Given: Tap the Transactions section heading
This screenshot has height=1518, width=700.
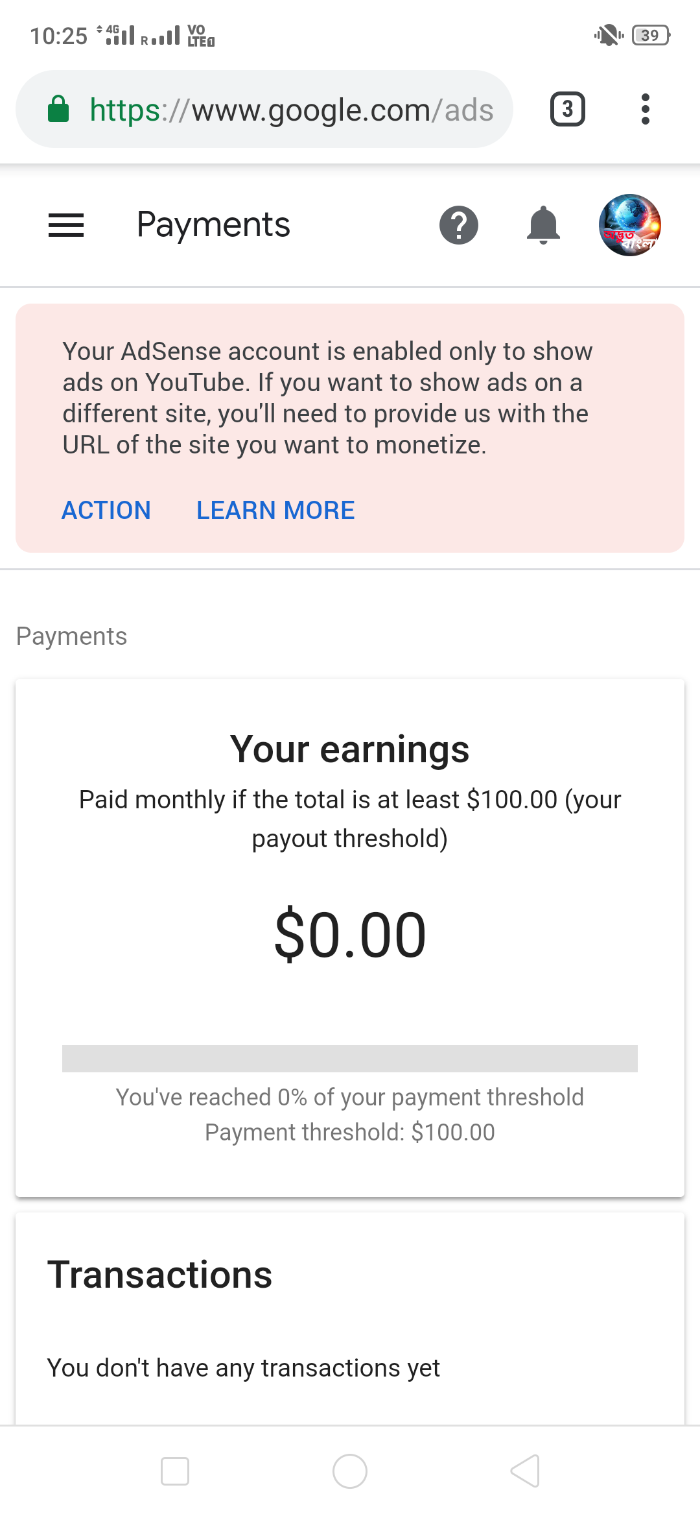Looking at the screenshot, I should (x=159, y=1275).
